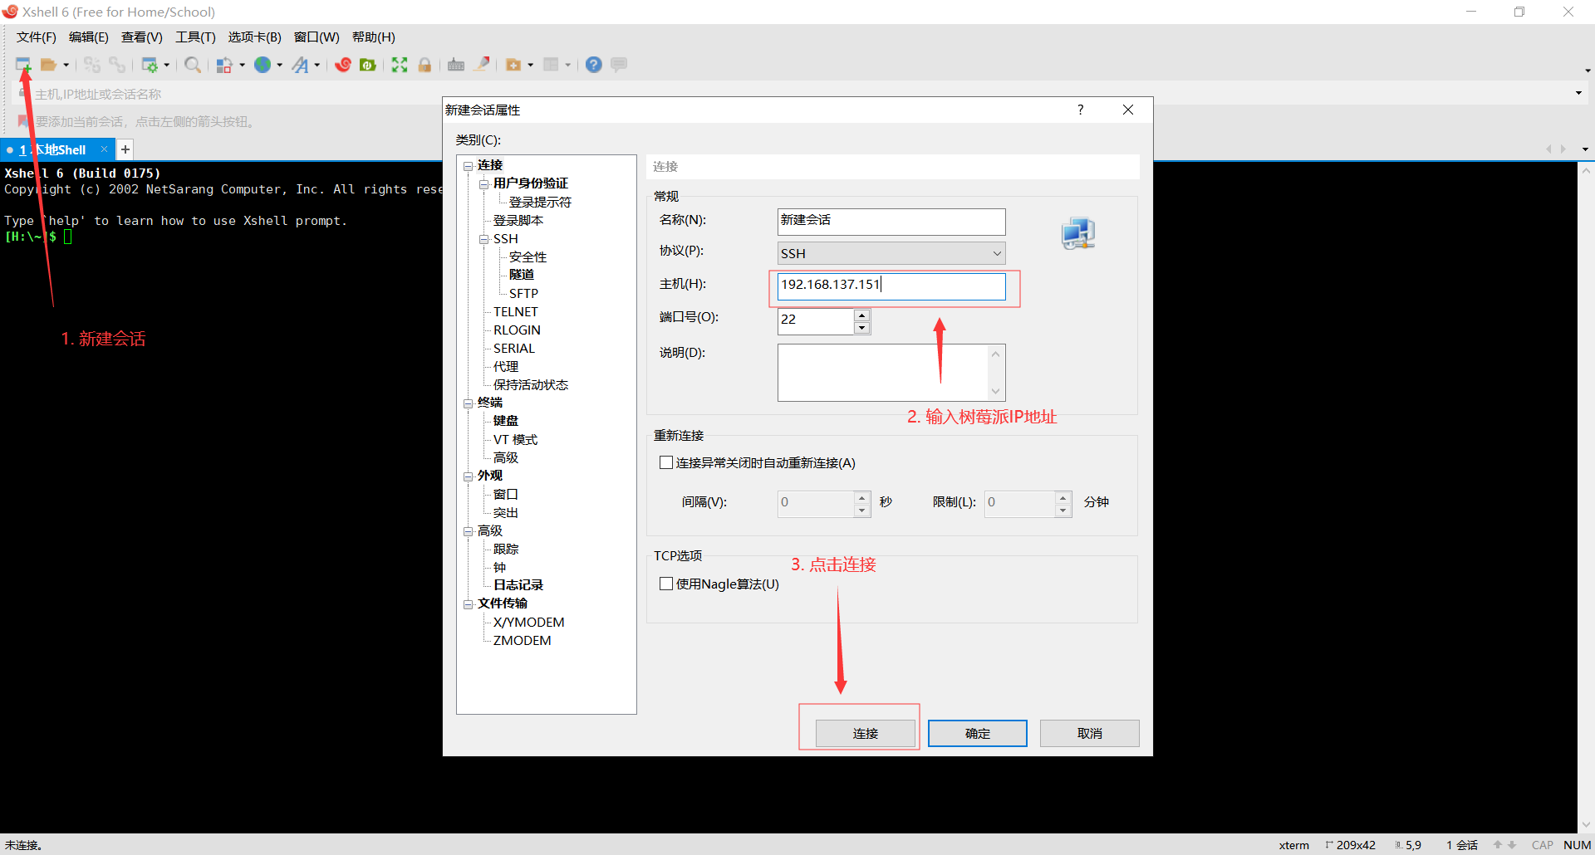This screenshot has width=1595, height=855.
Task: Select ZMODEM tree item
Action: (x=522, y=640)
